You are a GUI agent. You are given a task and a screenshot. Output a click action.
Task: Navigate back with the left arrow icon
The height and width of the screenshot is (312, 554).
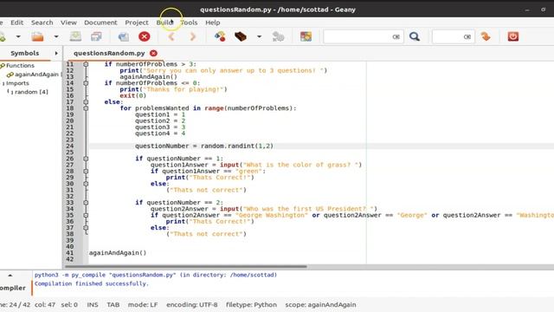tap(171, 36)
